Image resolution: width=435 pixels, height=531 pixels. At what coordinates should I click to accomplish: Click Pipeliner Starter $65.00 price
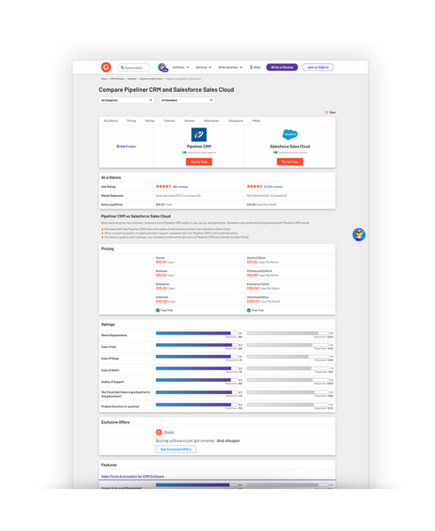161,262
